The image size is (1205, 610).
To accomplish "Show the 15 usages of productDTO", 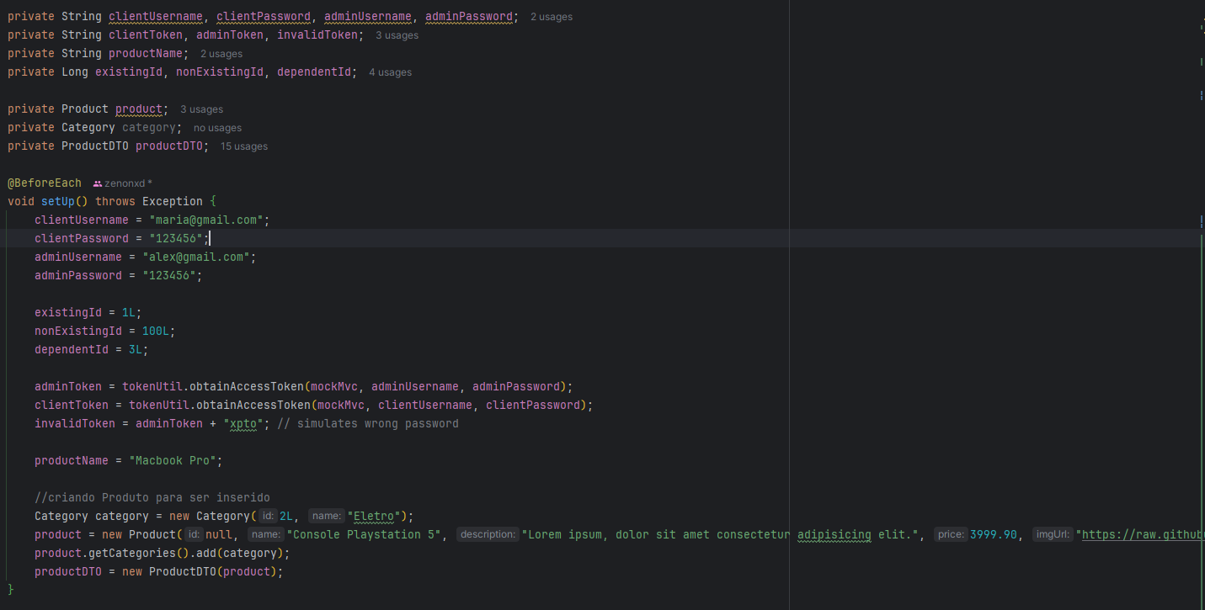I will coord(243,146).
